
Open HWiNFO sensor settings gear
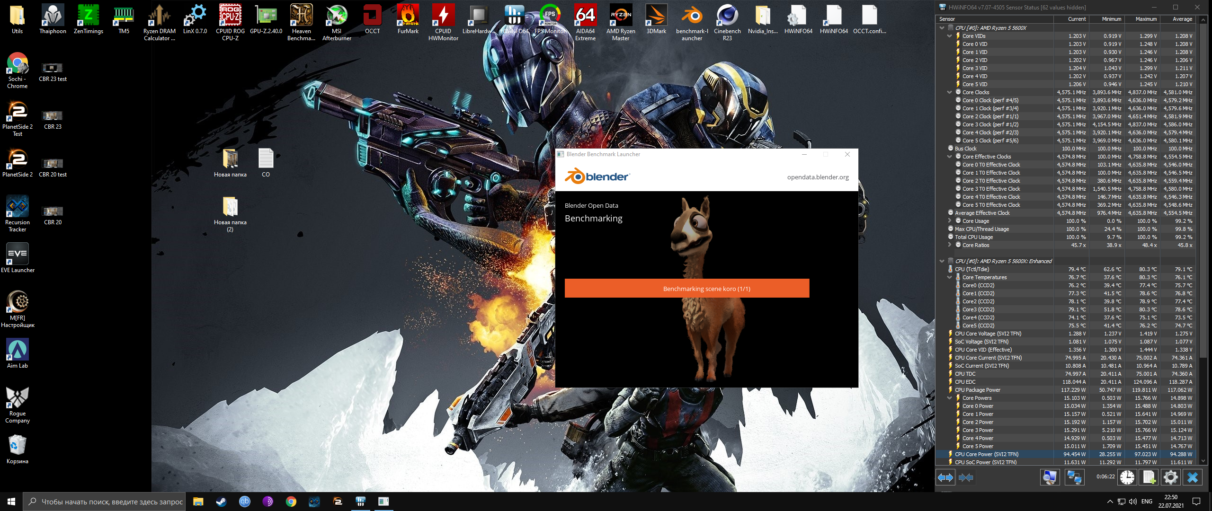coord(1170,477)
